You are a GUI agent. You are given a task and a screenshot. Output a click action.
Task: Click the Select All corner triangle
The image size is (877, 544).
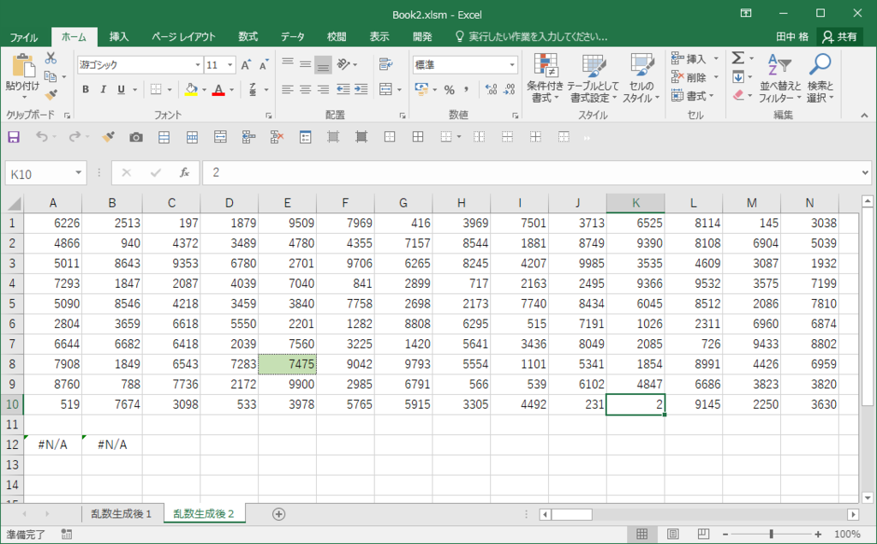pos(14,203)
